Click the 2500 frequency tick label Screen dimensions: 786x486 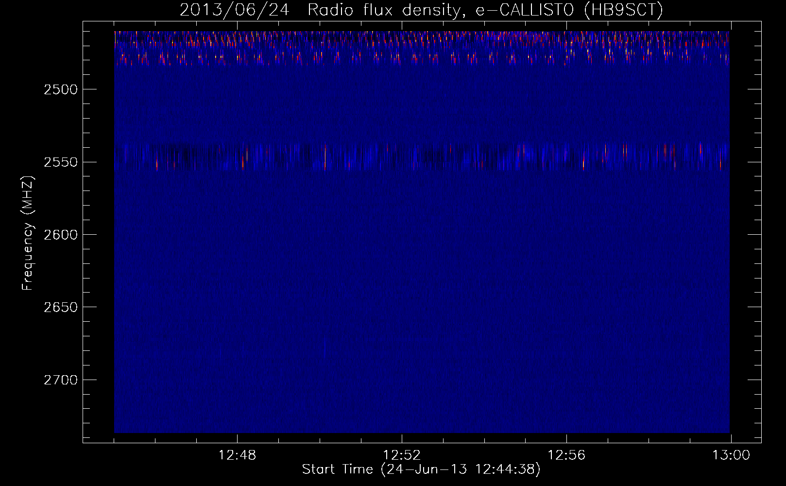coord(60,89)
